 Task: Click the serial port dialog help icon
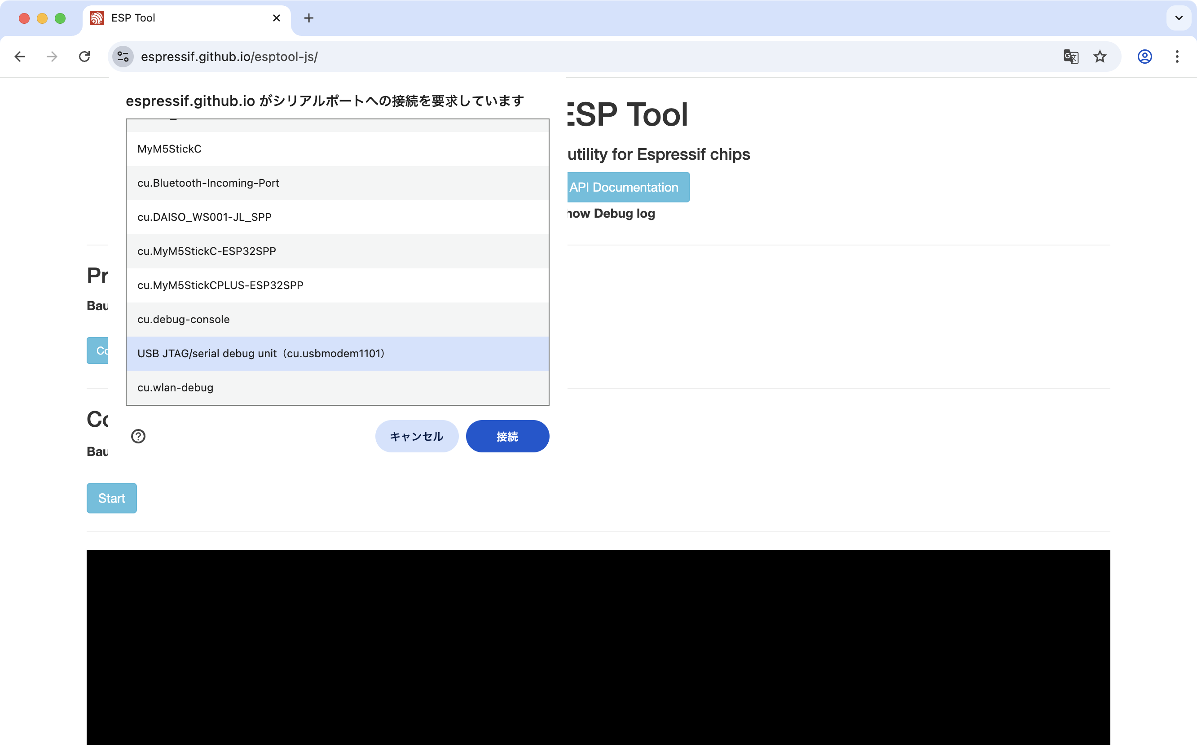(x=138, y=436)
